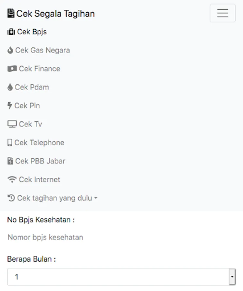Go to Cek Pdam page

tap(32, 87)
